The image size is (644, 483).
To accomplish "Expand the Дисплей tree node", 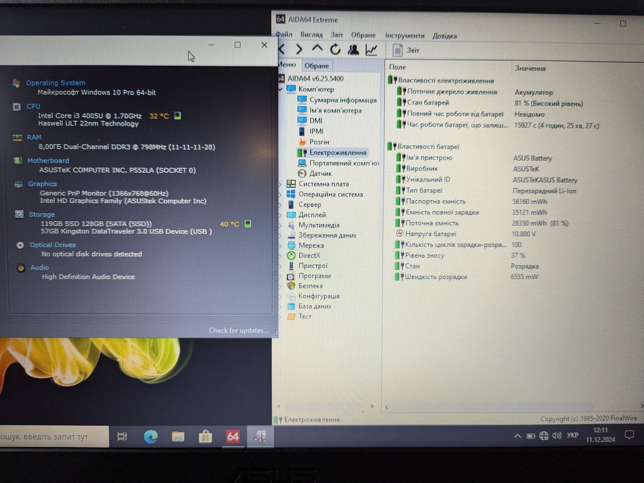I will click(280, 215).
